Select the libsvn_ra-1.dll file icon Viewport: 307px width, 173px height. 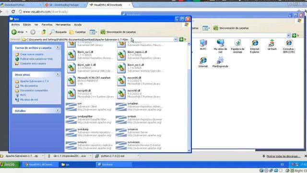71,55
